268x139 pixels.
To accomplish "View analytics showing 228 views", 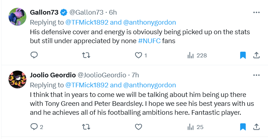I will coord(197,55).
